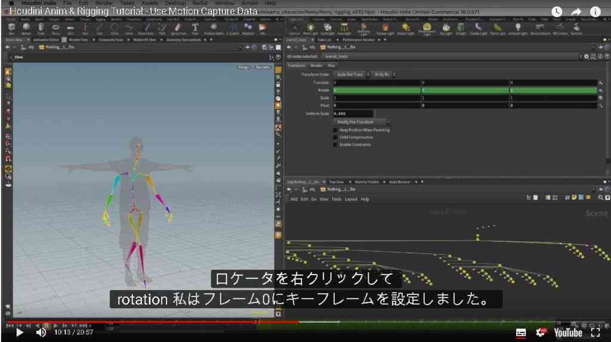Click the Uniform Scale input field
611x342 pixels.
coord(353,113)
